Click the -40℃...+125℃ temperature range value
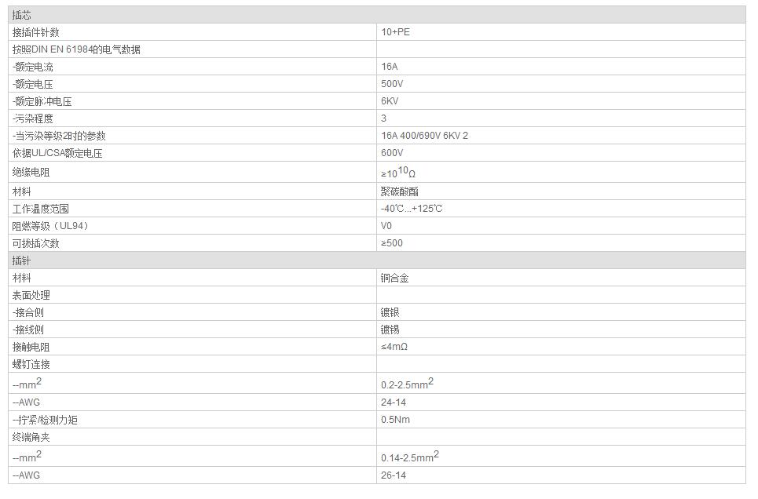The width and height of the screenshot is (758, 499). [412, 209]
